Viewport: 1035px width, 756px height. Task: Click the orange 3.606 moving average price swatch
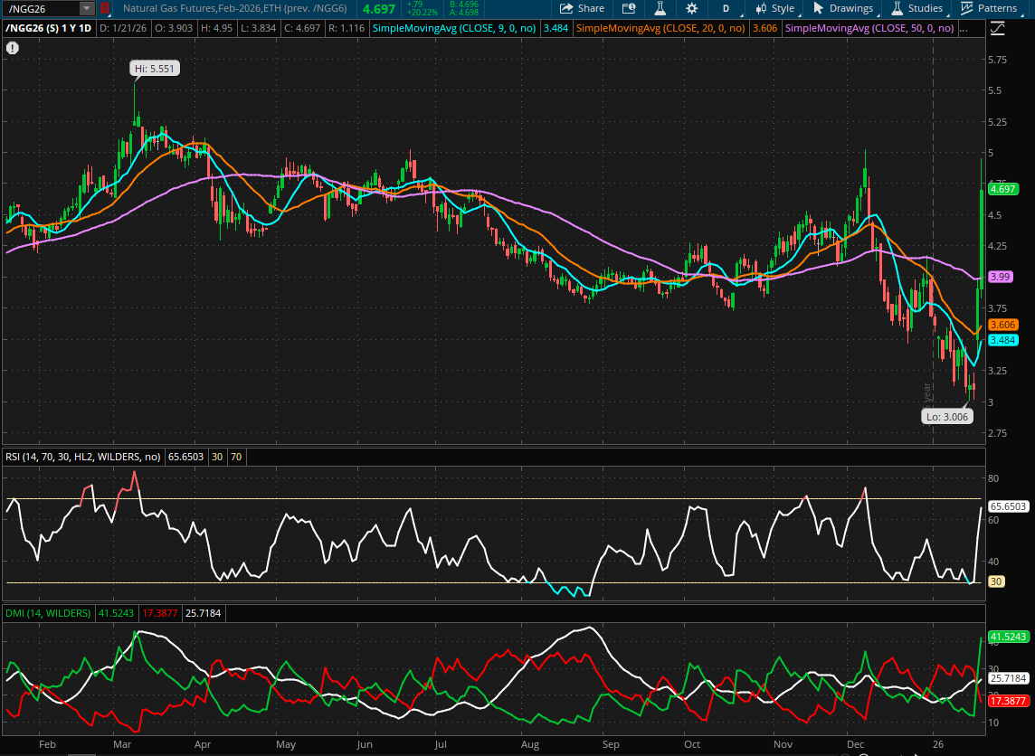pos(765,28)
